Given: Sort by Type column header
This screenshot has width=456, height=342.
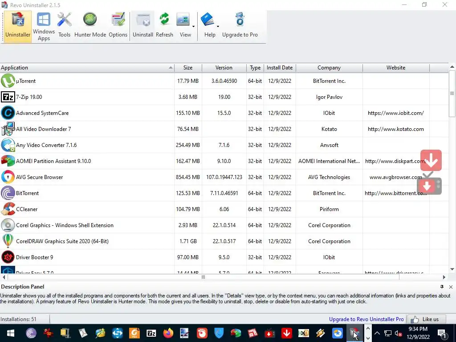Looking at the screenshot, I should 255,68.
